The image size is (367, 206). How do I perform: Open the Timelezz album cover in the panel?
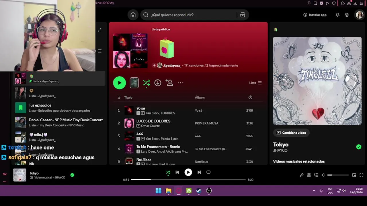317,81
